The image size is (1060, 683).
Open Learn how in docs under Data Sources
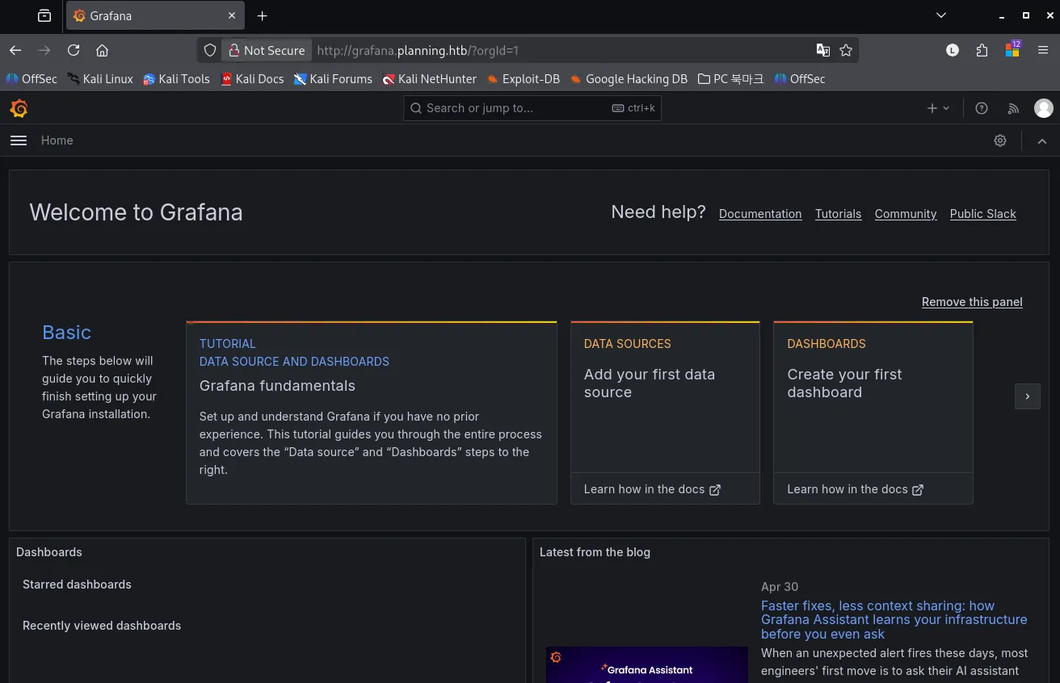coord(652,489)
